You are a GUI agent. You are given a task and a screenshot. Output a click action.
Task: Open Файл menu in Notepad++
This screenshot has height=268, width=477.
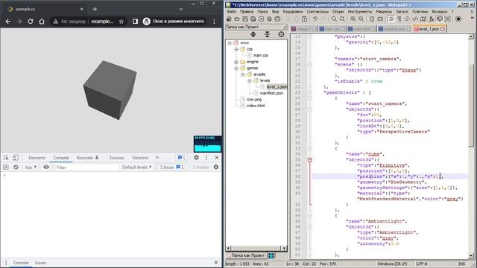click(x=232, y=12)
